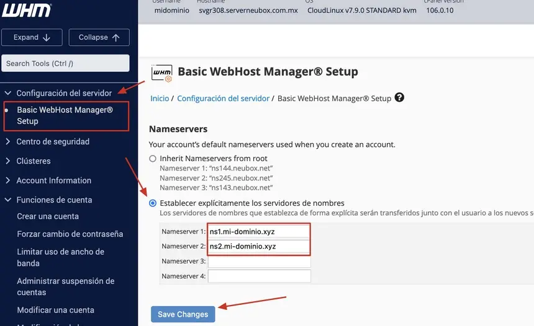Select Inherit Nameservers from root
534x326 pixels.
pyautogui.click(x=153, y=159)
